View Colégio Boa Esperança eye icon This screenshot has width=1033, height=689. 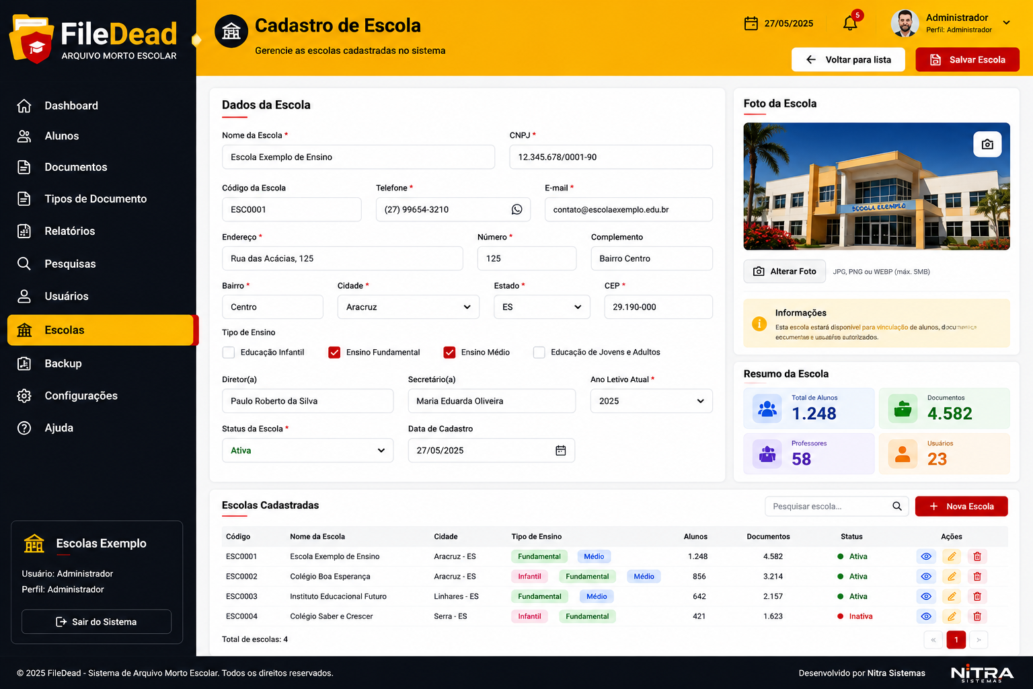tap(926, 577)
